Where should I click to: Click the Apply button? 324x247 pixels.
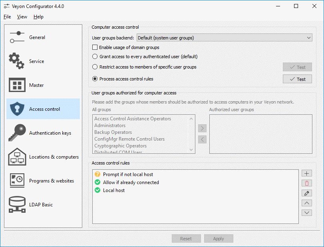[219, 239]
